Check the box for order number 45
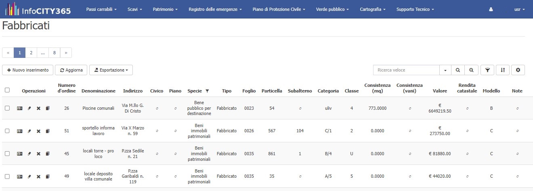 [x=7, y=154]
